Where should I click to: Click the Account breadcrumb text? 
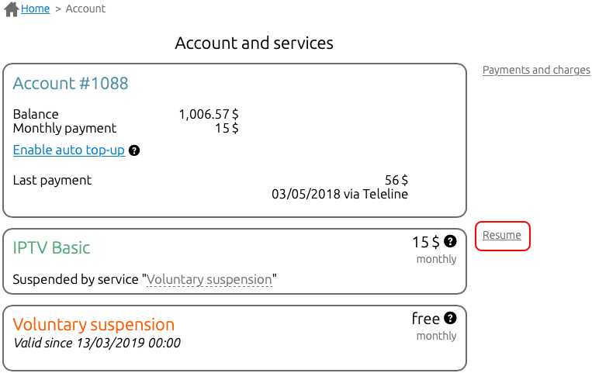[85, 9]
